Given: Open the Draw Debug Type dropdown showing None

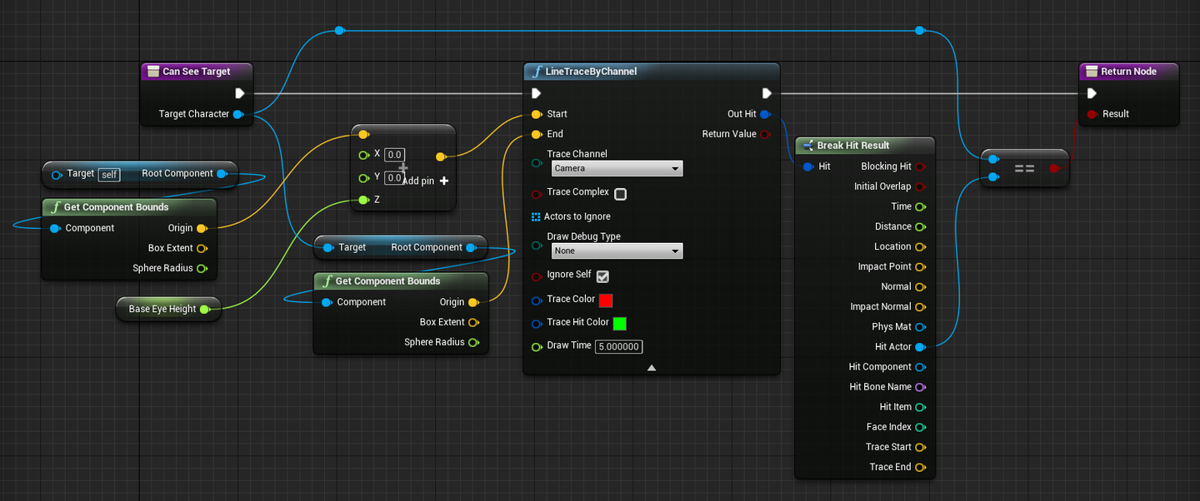Looking at the screenshot, I should click(617, 250).
